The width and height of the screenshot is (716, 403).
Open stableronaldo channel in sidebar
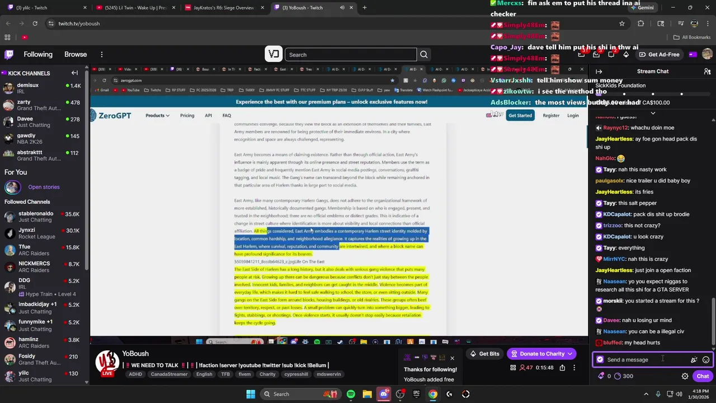coord(44,217)
